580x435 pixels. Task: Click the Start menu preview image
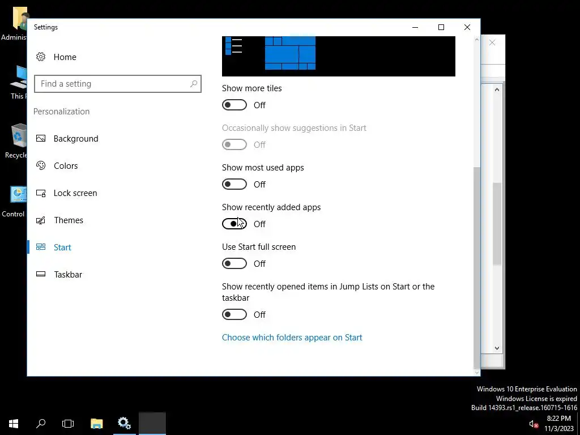tap(339, 56)
